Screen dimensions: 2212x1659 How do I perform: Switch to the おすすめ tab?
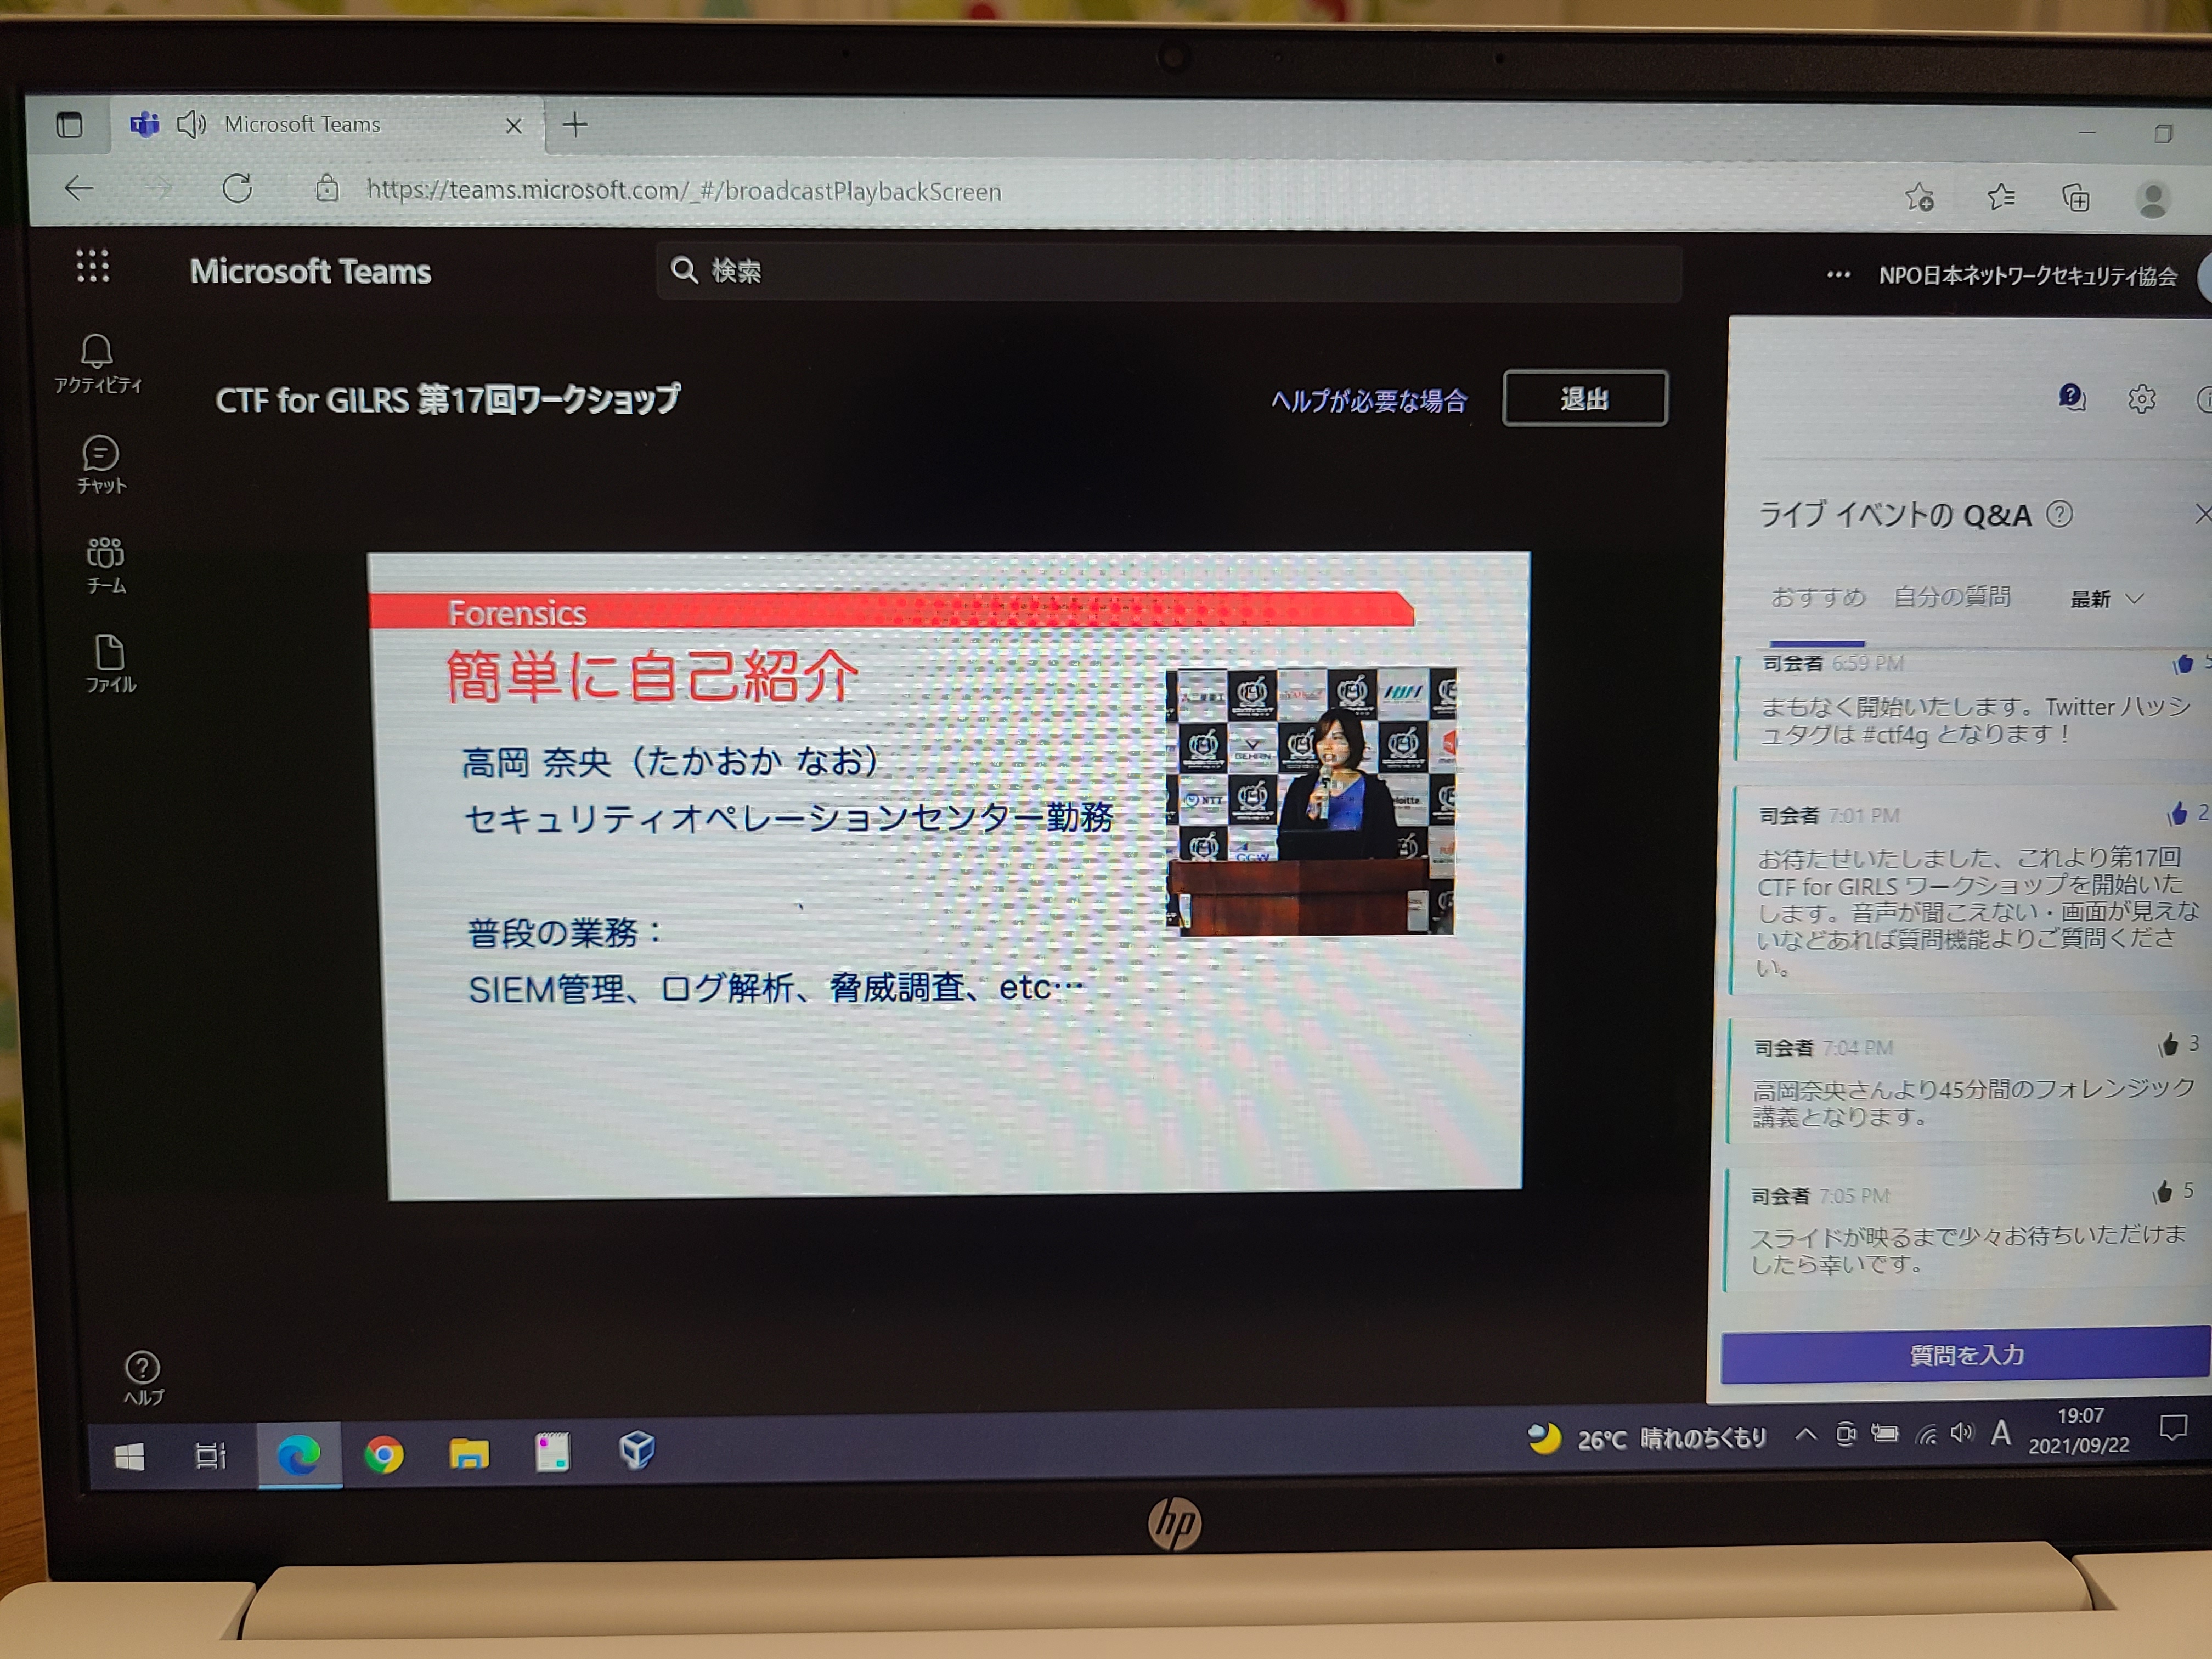point(1817,597)
